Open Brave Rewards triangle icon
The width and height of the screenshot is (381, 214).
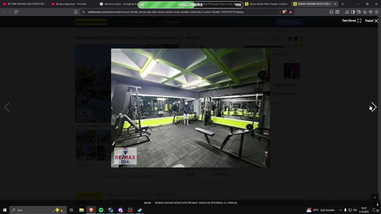[291, 12]
